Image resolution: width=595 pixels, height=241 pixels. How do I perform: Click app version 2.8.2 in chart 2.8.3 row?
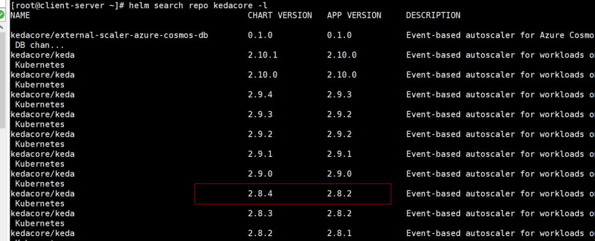click(x=339, y=214)
